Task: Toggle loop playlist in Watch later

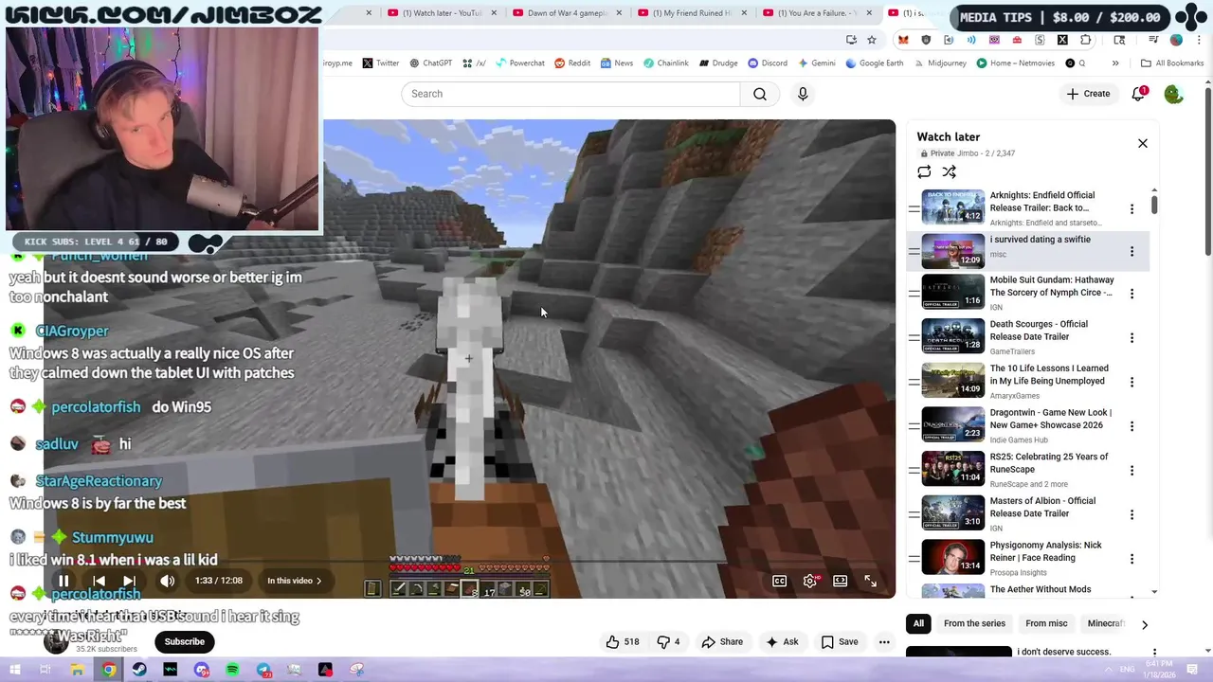Action: [924, 171]
